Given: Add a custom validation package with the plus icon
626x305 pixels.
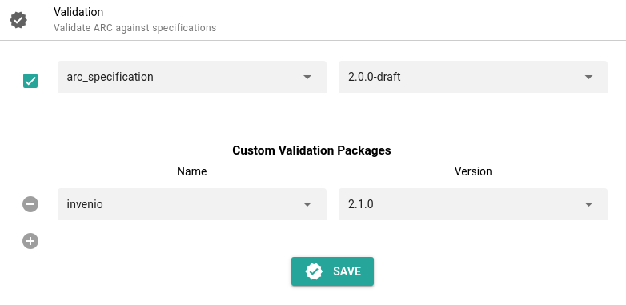Looking at the screenshot, I should click(x=30, y=241).
